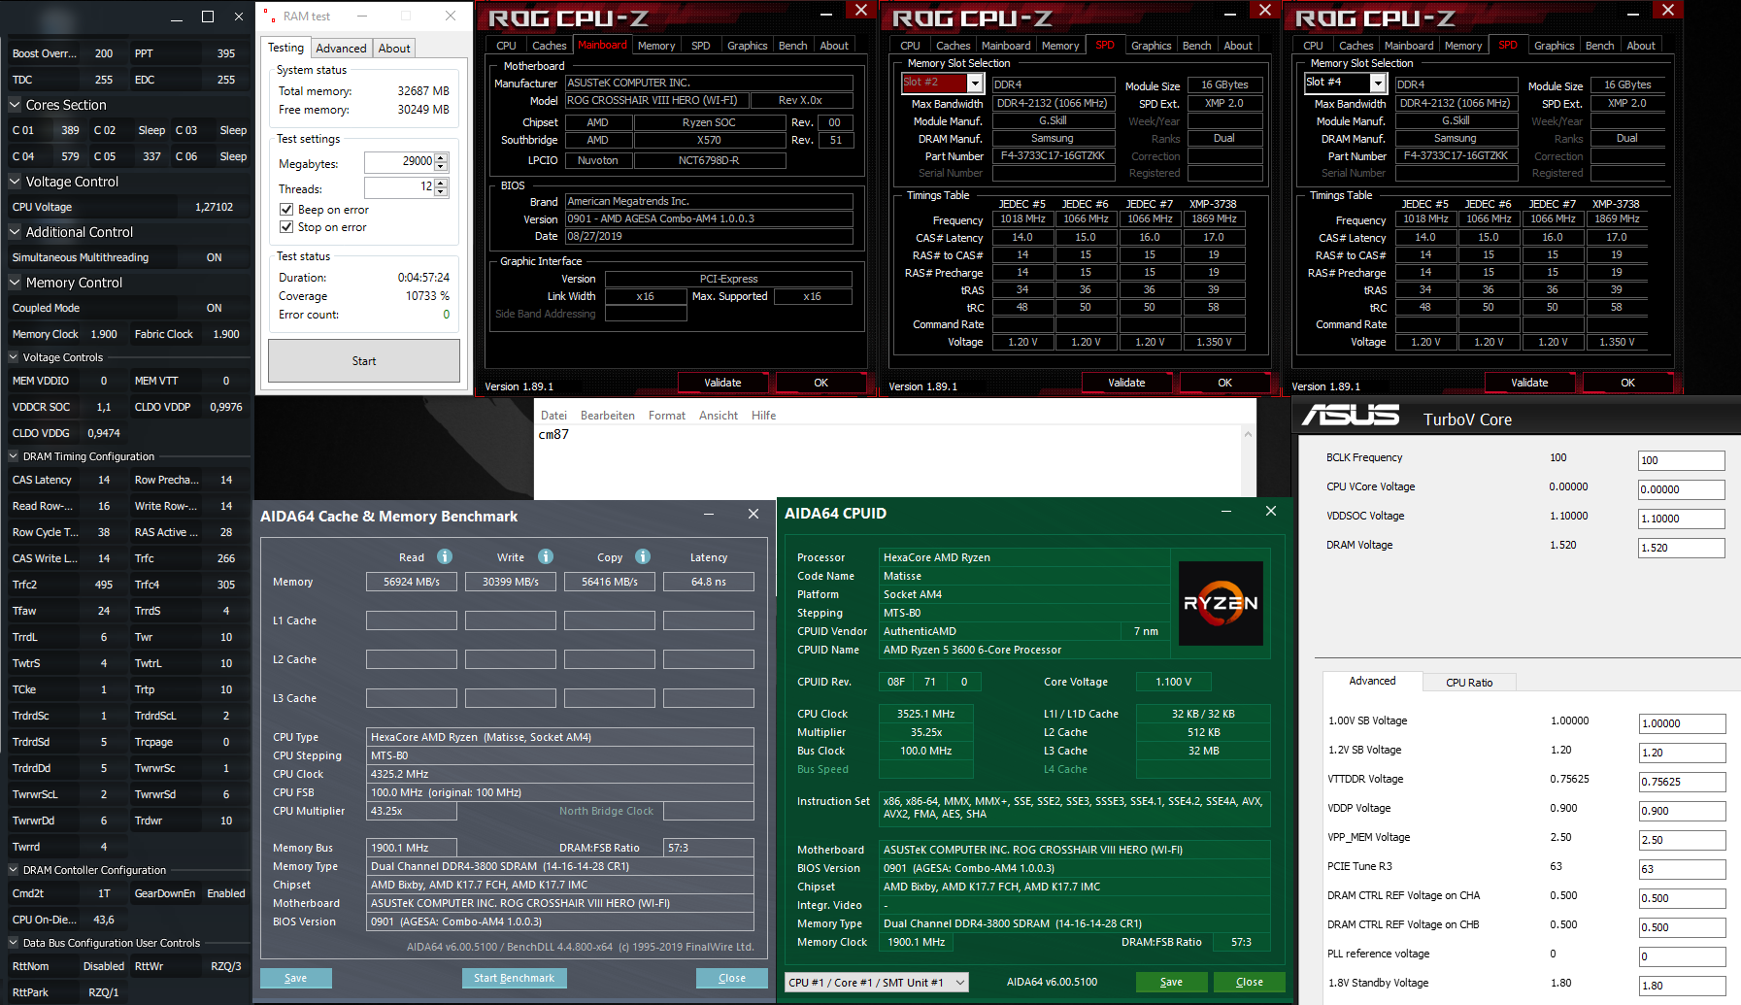Click BCLK Frequency input field
This screenshot has height=1005, width=1741.
pos(1682,460)
